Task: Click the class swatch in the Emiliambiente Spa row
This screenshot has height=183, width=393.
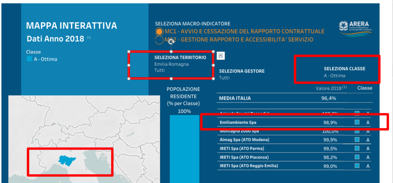Action: coord(357,122)
